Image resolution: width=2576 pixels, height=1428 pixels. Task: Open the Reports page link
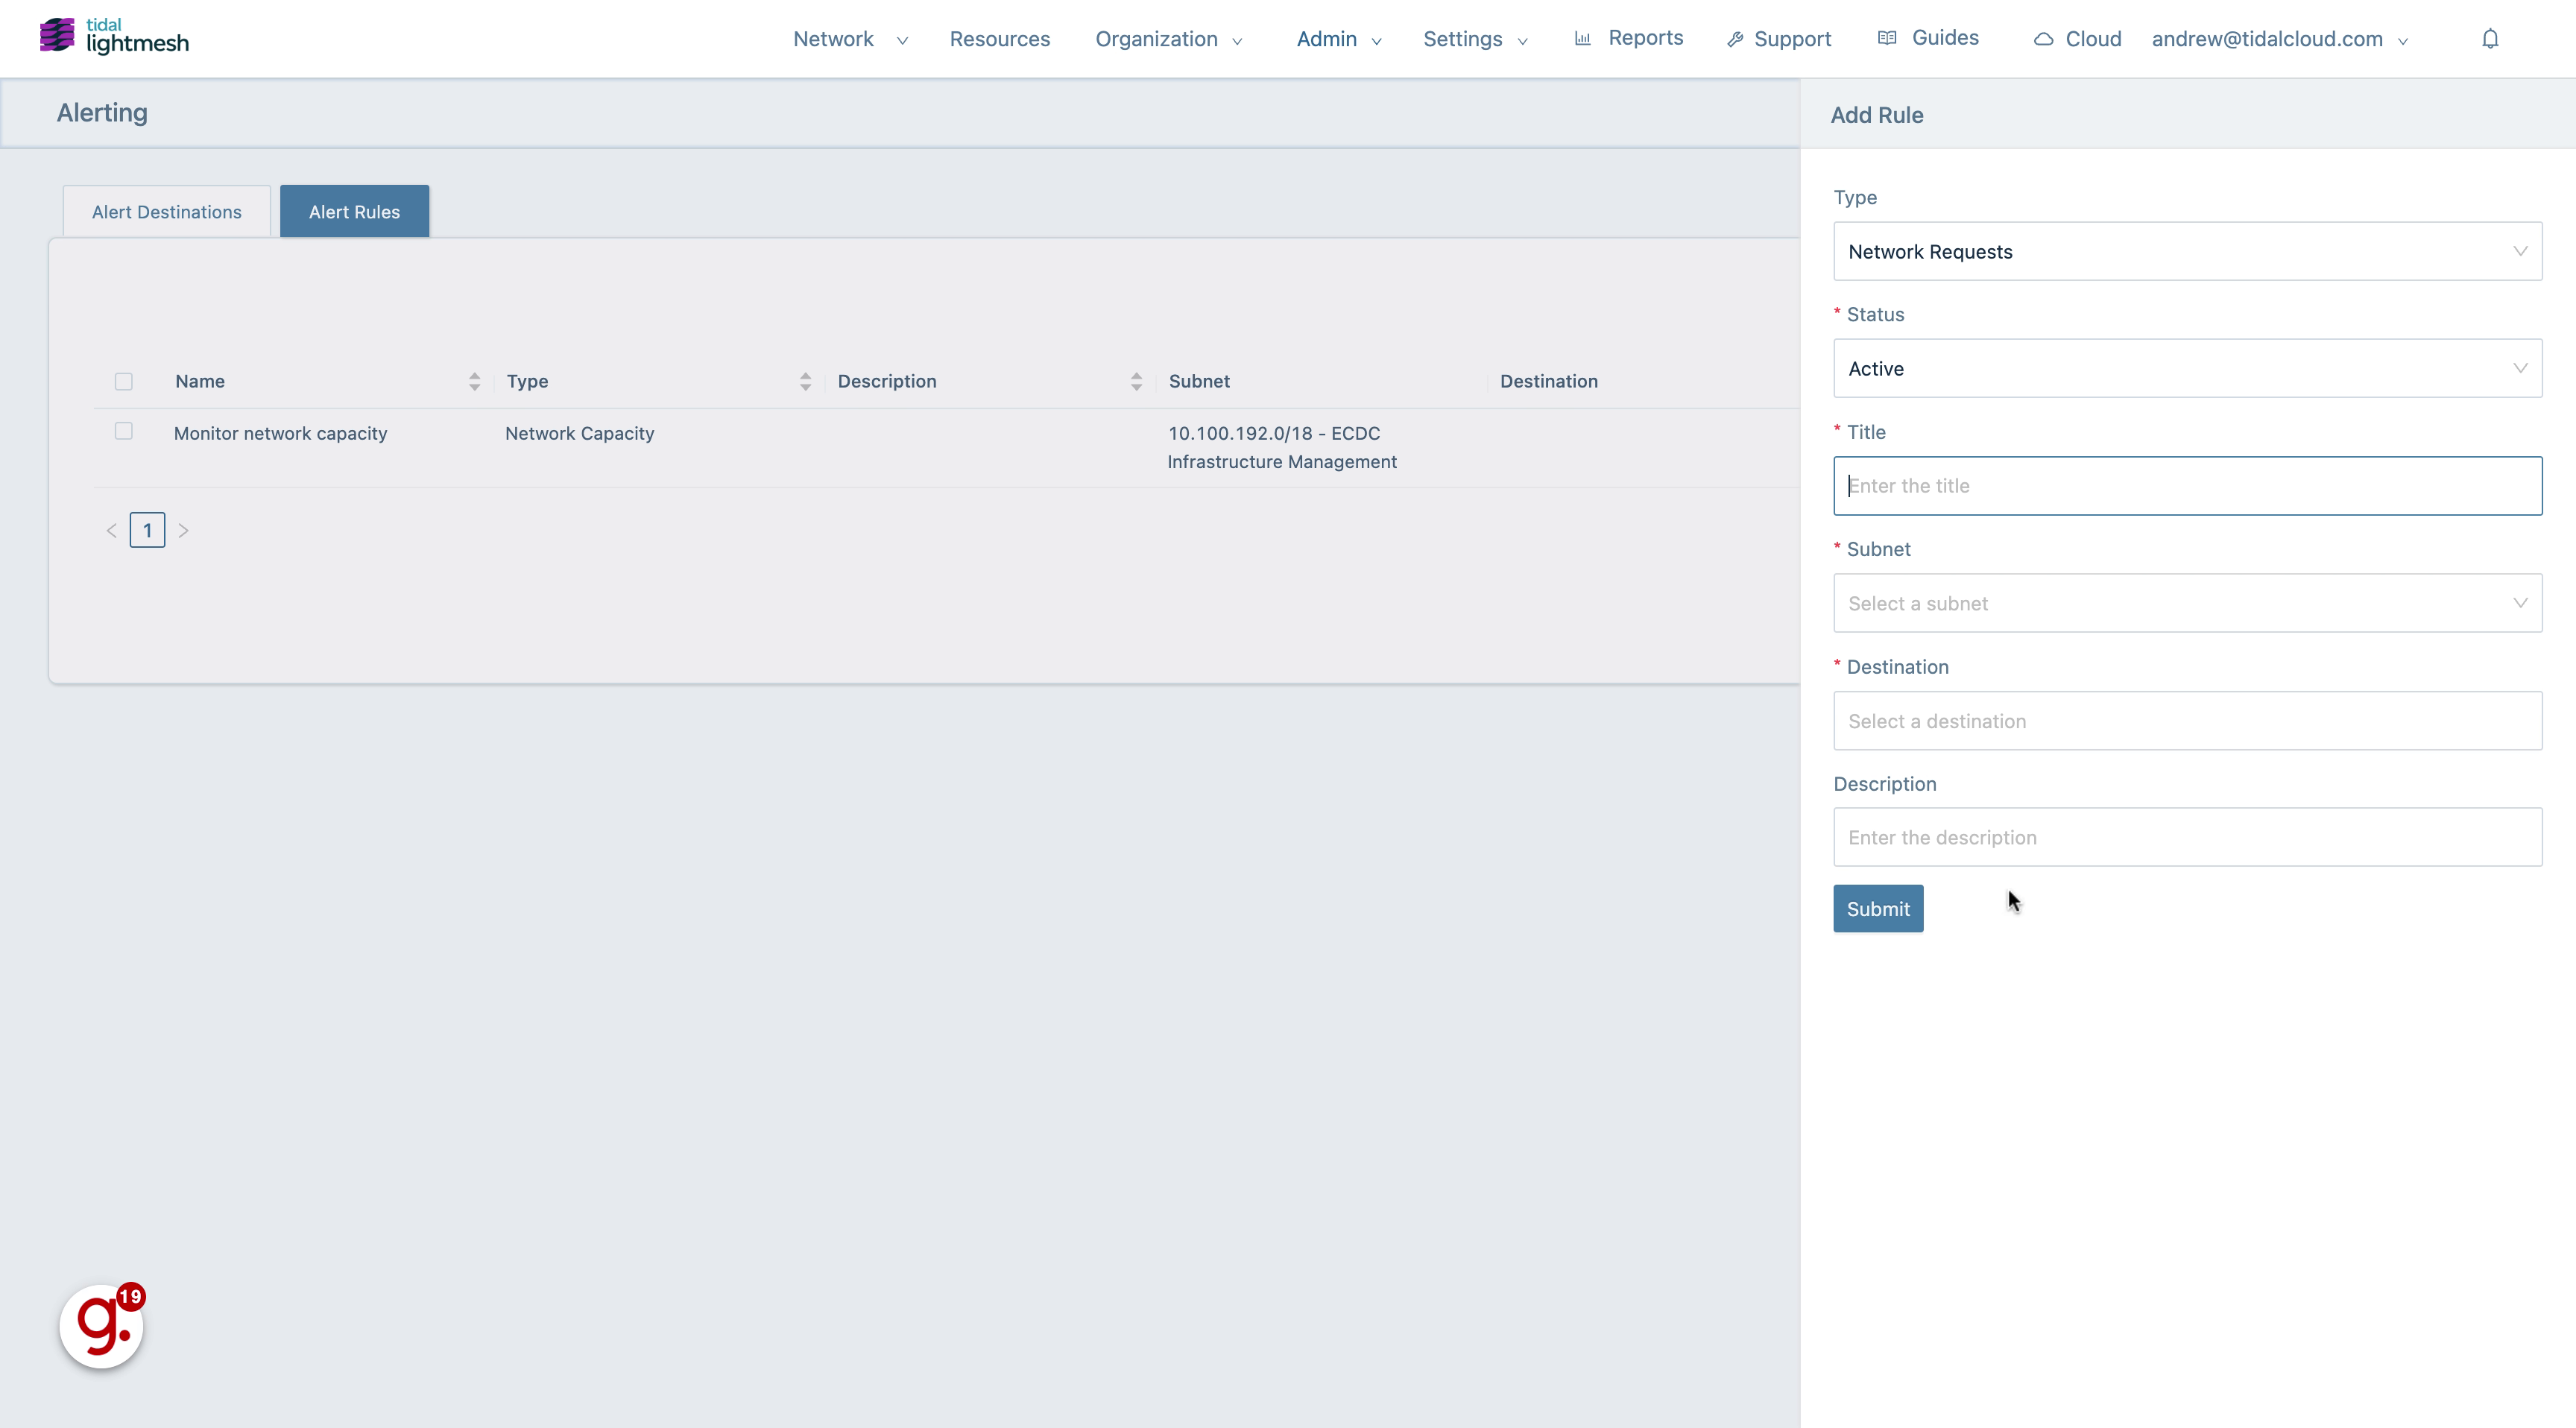tap(1645, 38)
